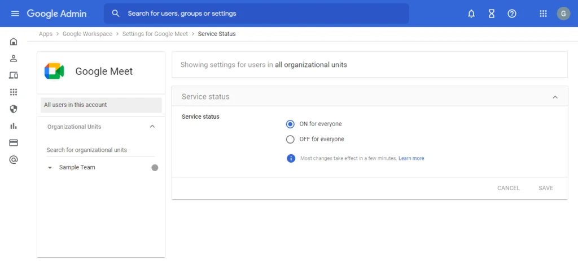The width and height of the screenshot is (578, 264).
Task: Focus Search for organizational units field
Action: (100, 150)
